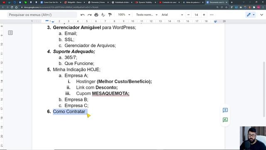
Task: Click the word Hostinger in the list
Action: (x=86, y=82)
